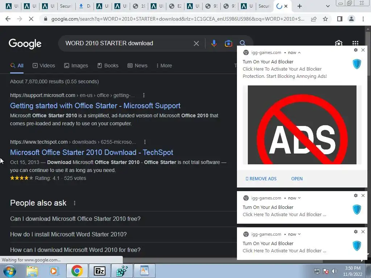Expand the More search filters menu
371x278 pixels.
164,66
